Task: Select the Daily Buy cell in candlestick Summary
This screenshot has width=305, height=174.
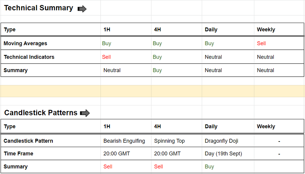Action: click(x=210, y=167)
